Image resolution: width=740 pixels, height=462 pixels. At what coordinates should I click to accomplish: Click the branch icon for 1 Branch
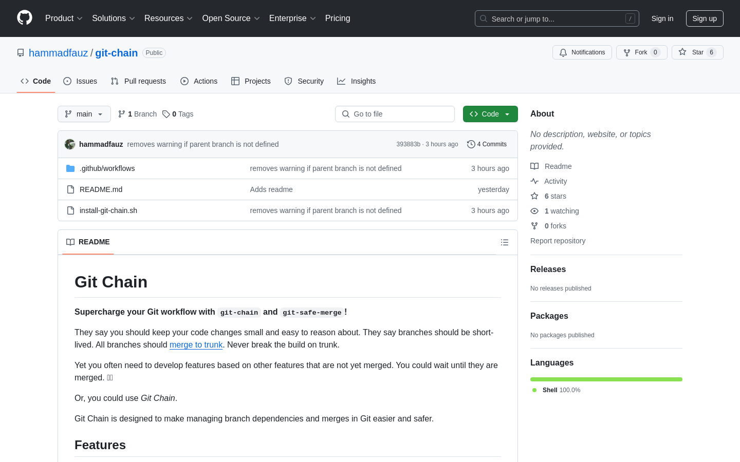point(122,114)
